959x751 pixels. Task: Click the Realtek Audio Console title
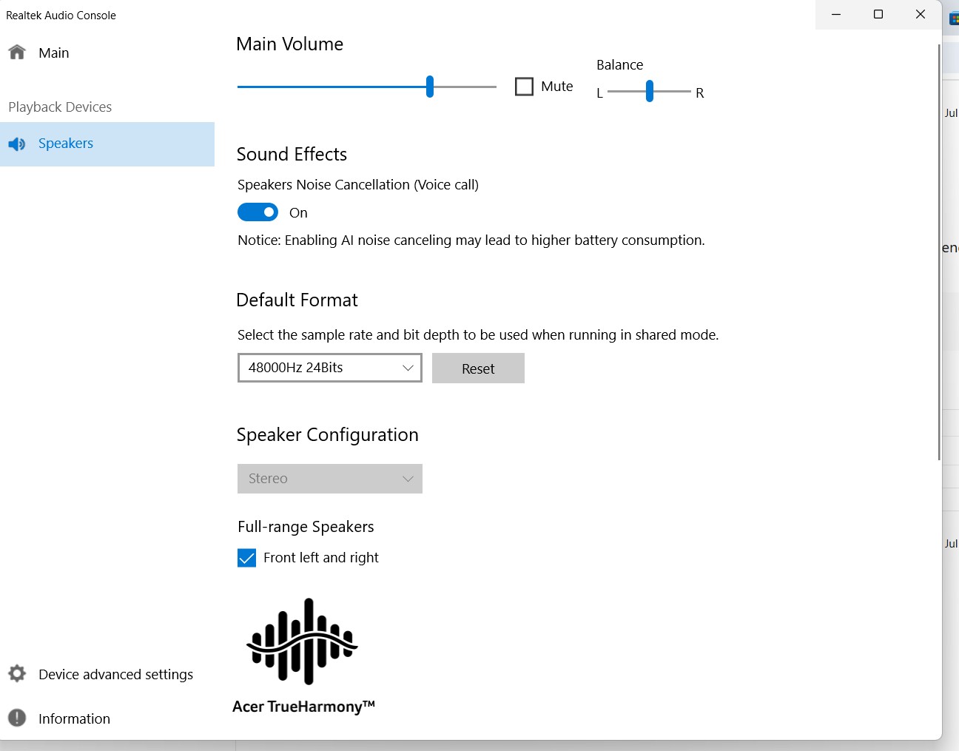pos(61,16)
